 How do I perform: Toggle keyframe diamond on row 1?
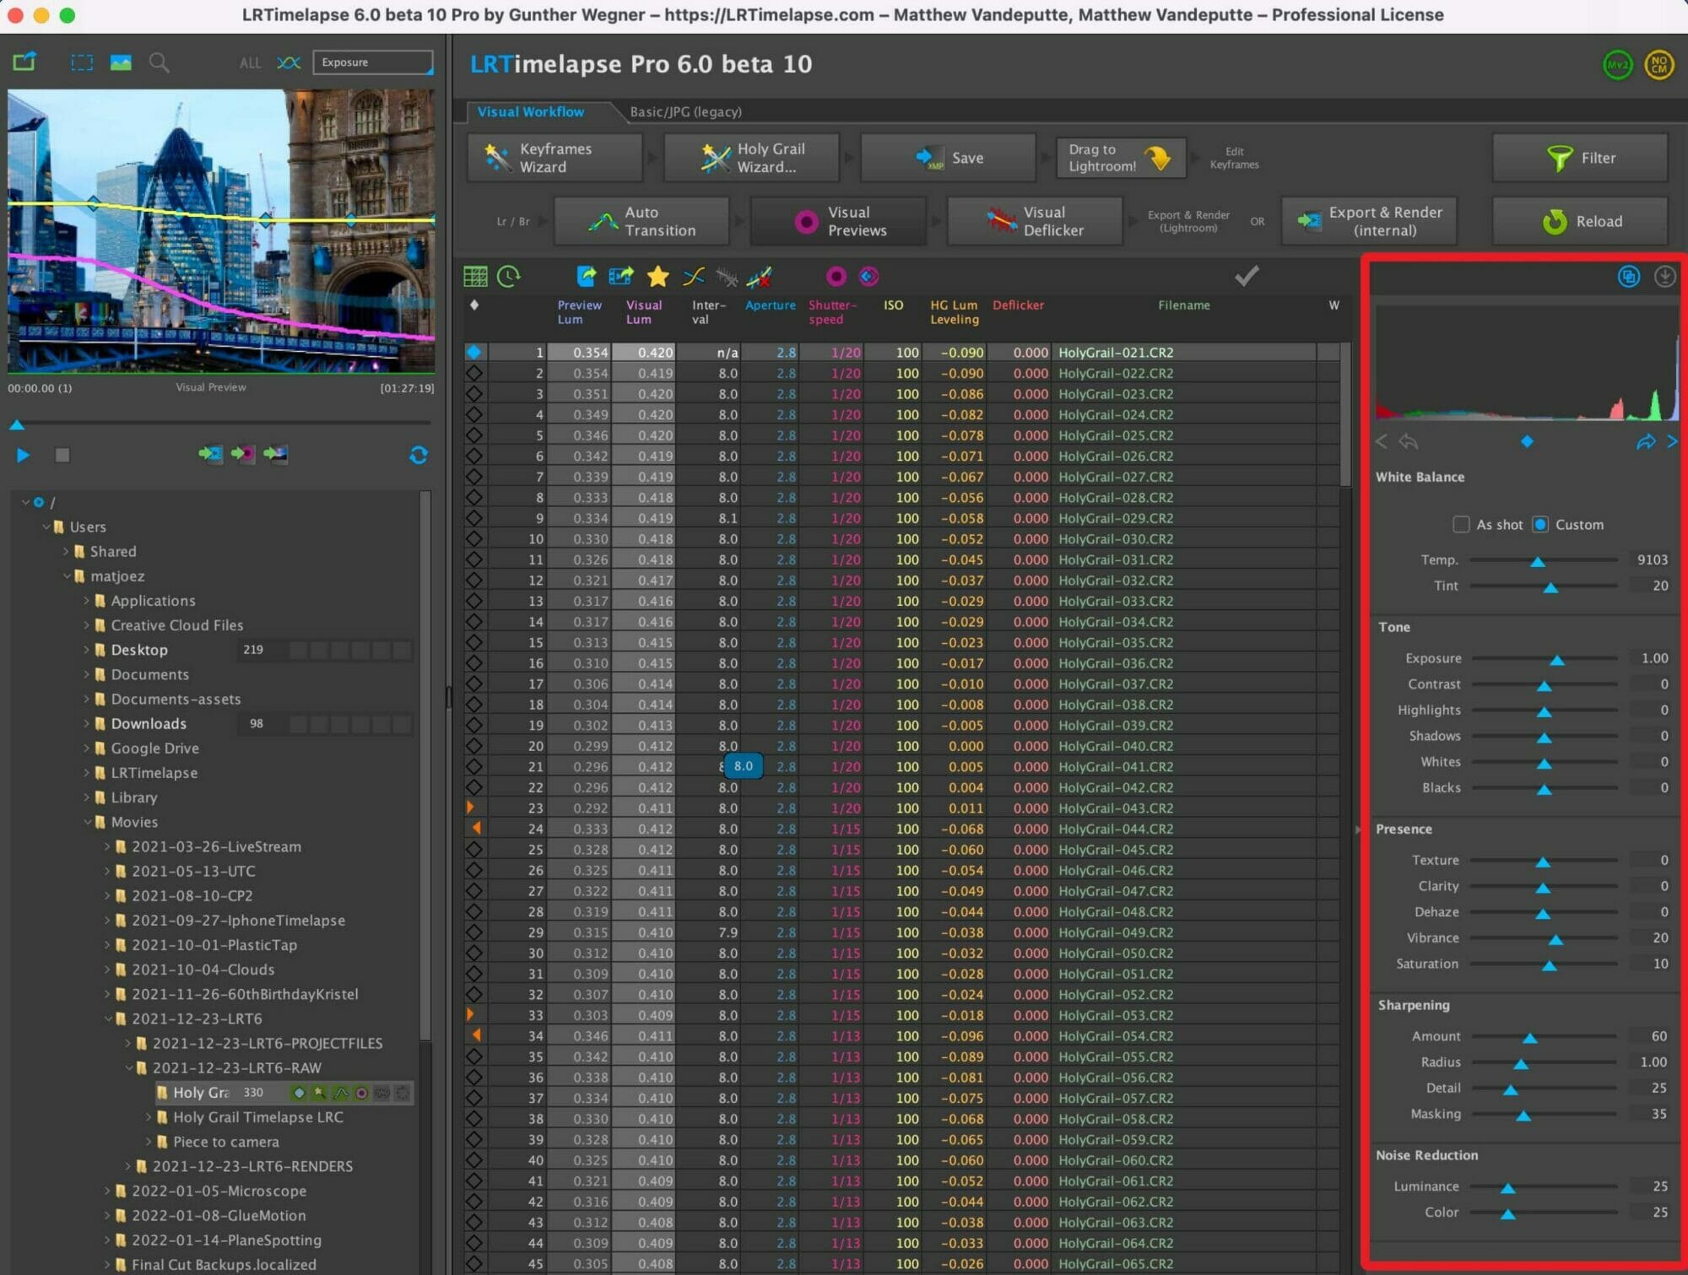[474, 352]
